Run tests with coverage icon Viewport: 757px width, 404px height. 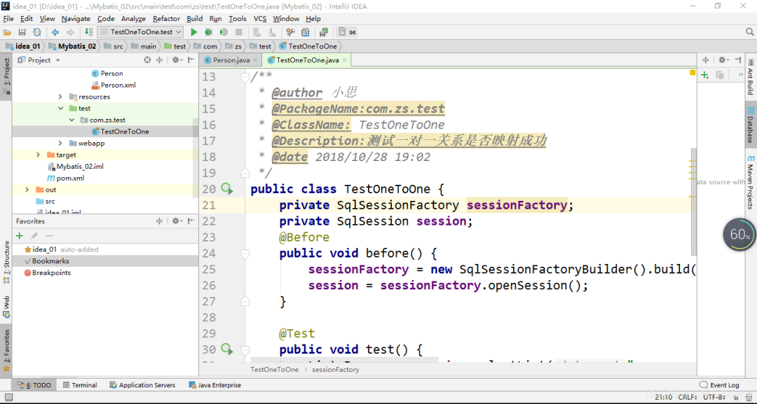click(x=223, y=32)
